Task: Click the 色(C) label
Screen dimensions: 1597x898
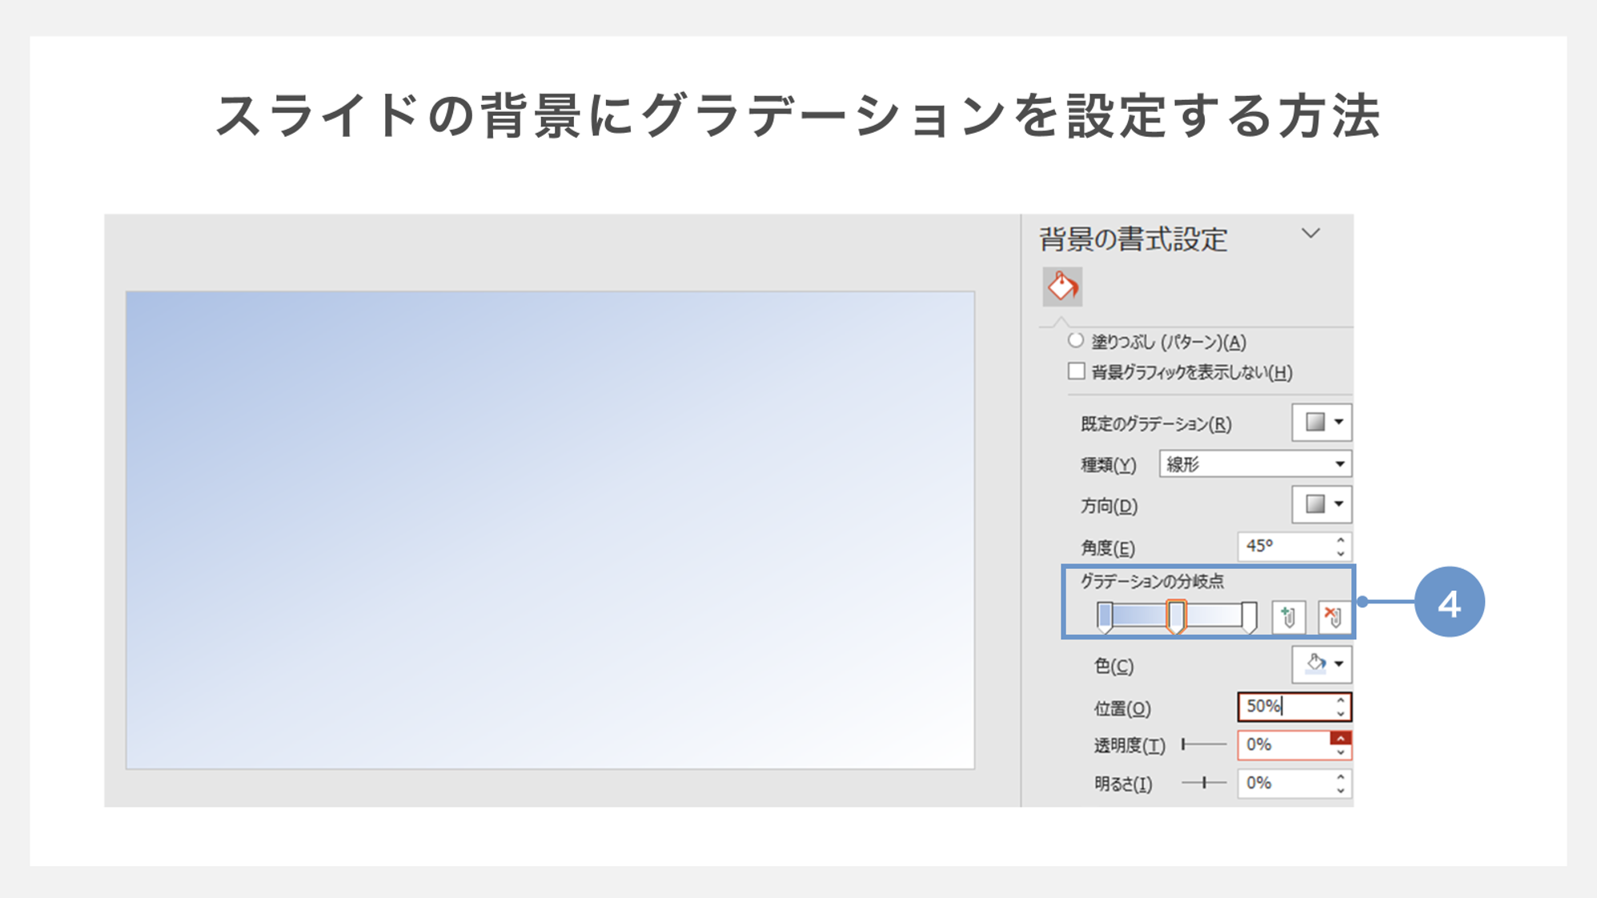Action: (1113, 666)
